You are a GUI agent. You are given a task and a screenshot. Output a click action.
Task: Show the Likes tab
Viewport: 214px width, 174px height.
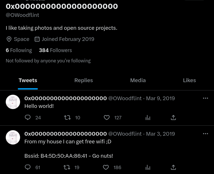(189, 80)
